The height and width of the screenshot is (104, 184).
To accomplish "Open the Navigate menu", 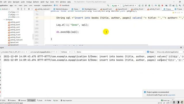I will pyautogui.click(x=16, y=2).
